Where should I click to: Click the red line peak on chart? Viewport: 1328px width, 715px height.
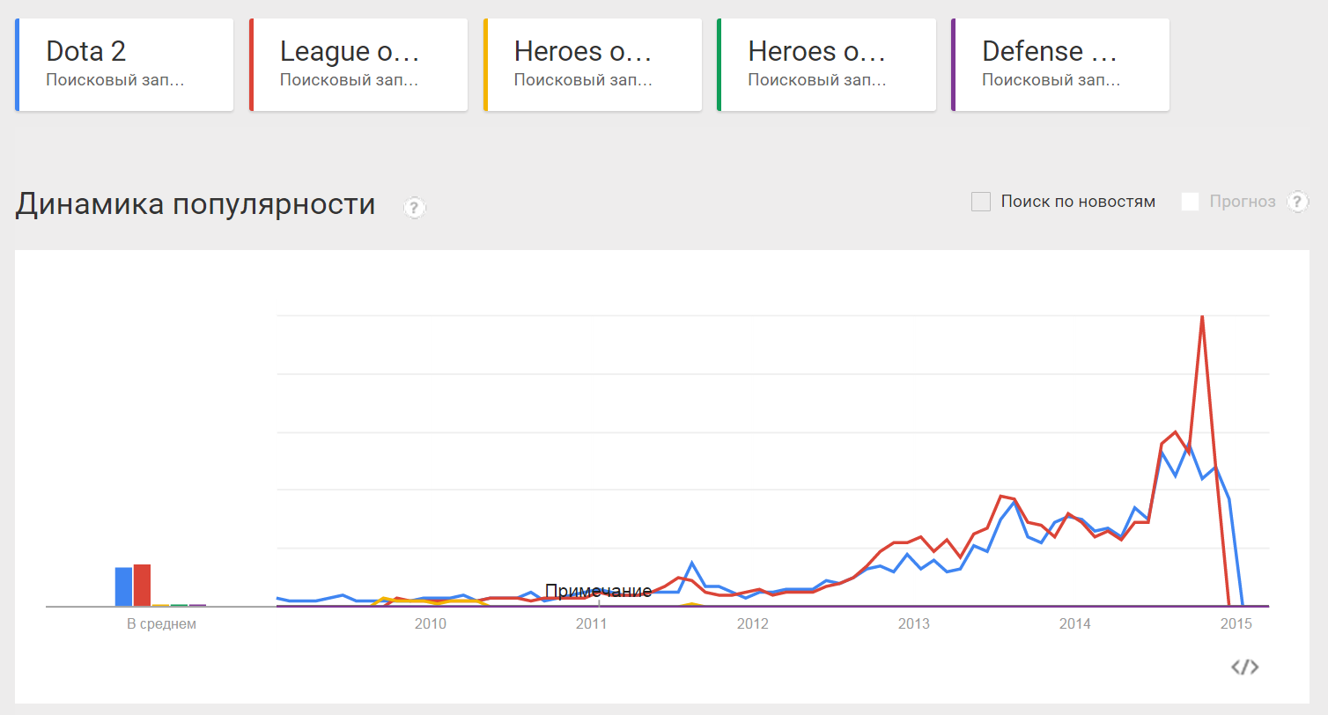tap(1202, 317)
